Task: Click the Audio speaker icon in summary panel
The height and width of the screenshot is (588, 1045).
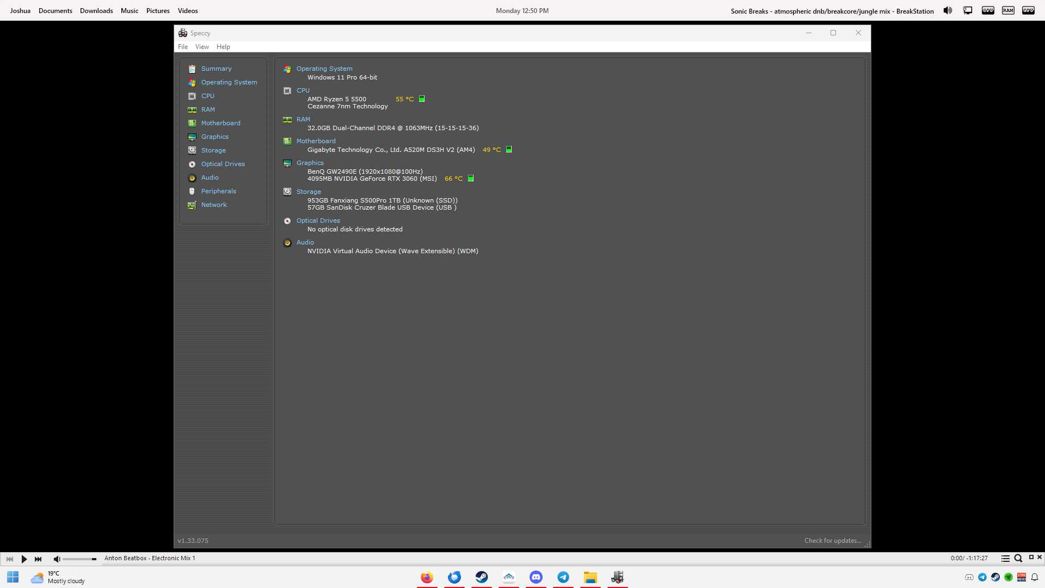Action: pos(287,243)
